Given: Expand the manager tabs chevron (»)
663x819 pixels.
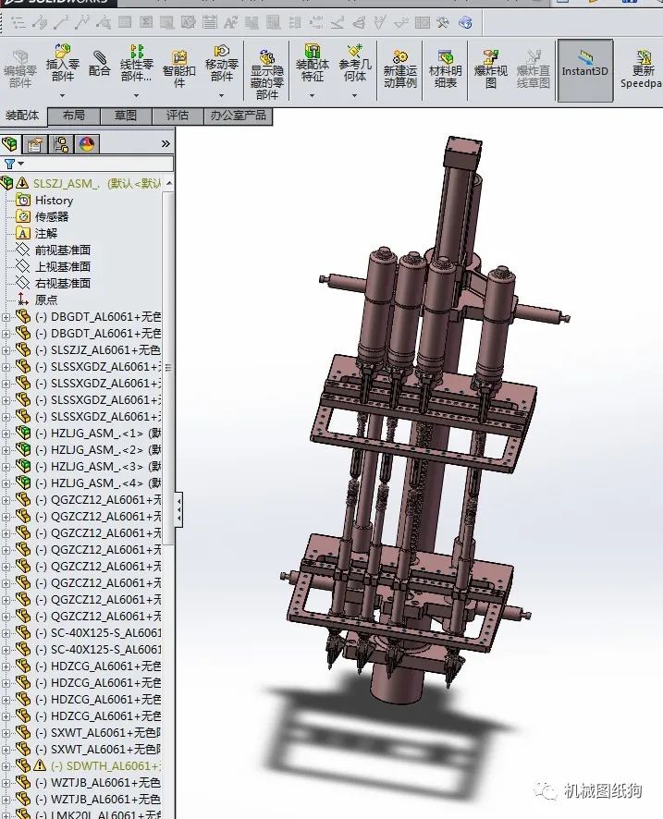Looking at the screenshot, I should [166, 143].
